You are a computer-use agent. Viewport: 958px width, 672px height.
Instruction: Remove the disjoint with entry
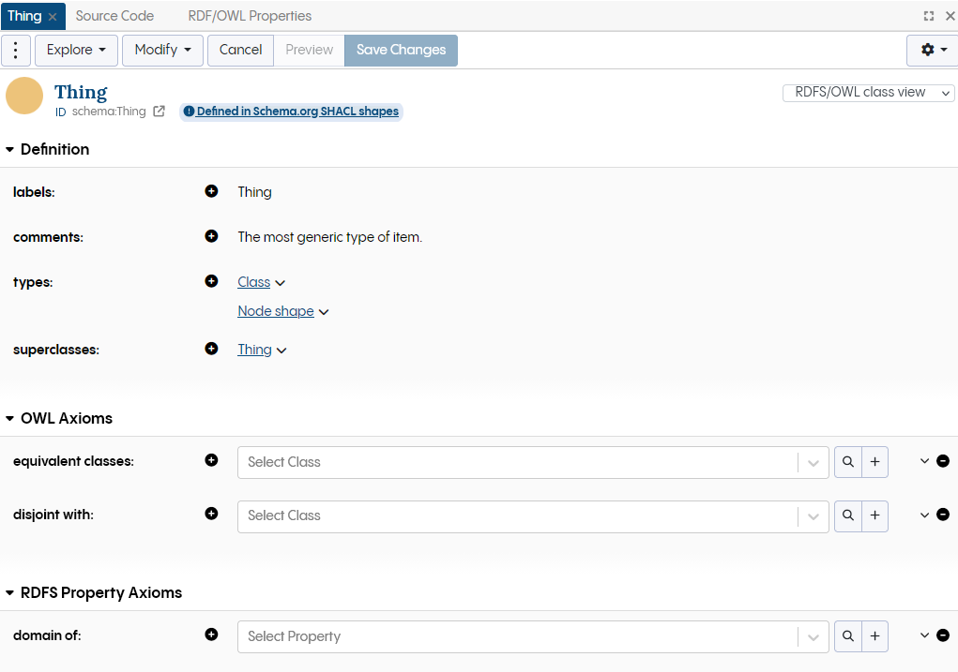[x=943, y=515]
